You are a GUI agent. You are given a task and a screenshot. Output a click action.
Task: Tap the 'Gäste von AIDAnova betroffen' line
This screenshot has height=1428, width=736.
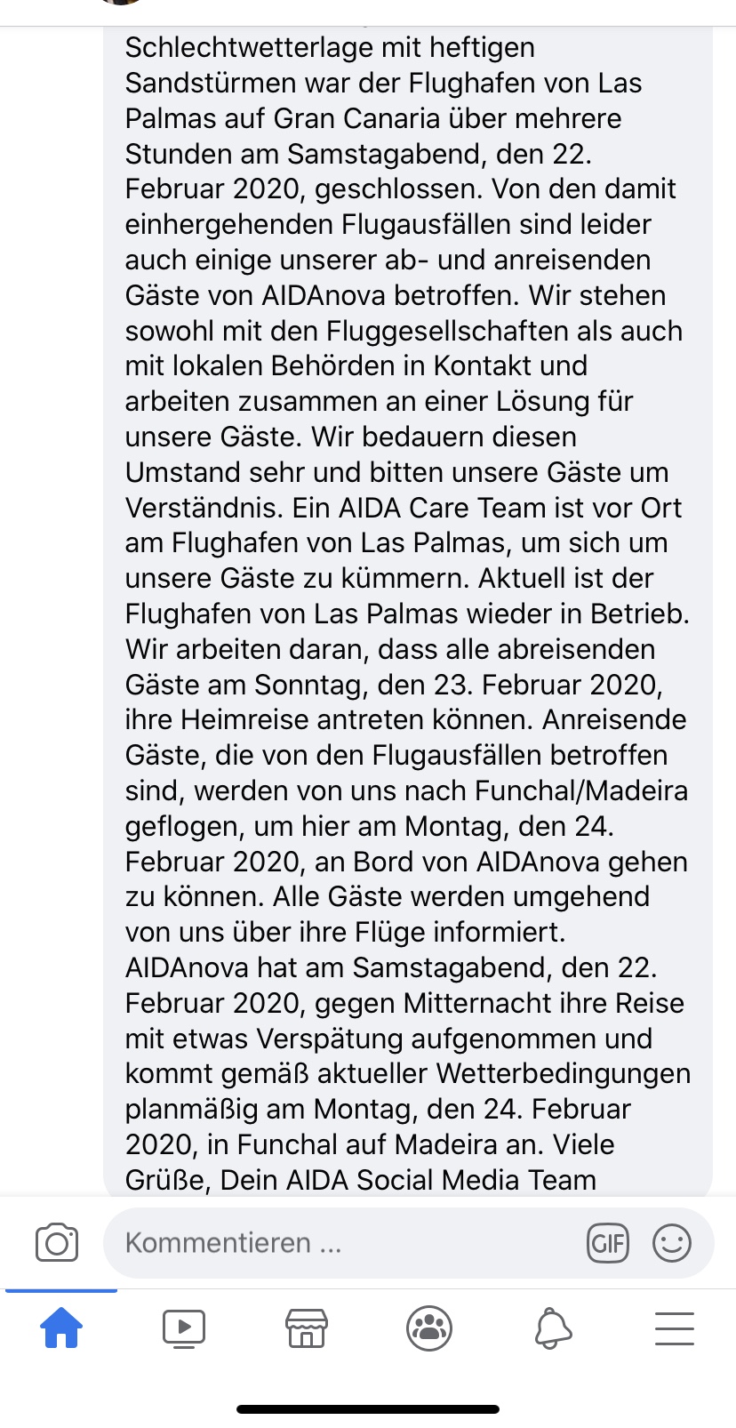(x=324, y=295)
